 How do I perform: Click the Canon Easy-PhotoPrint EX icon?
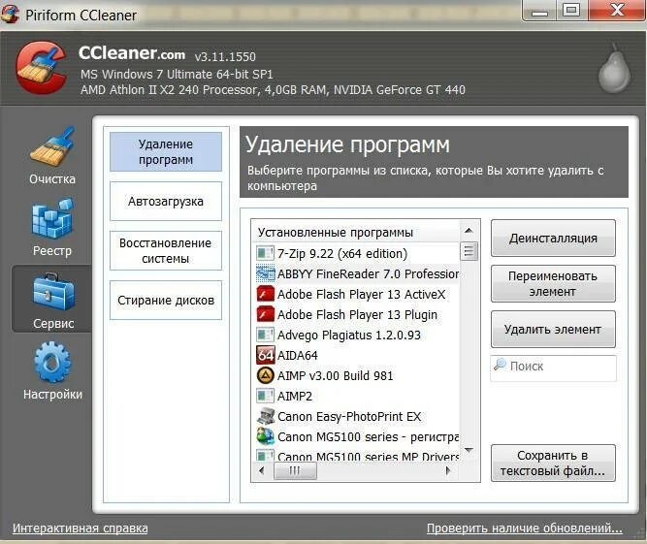(266, 416)
